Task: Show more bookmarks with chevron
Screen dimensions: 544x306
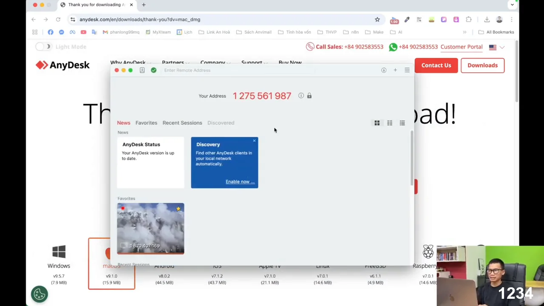Action: coord(465,32)
